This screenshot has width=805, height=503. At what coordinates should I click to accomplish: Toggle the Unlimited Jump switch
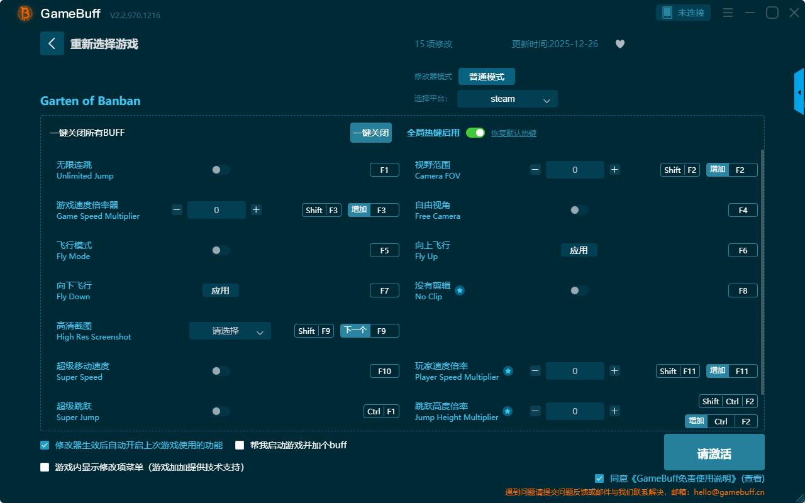[x=220, y=170]
